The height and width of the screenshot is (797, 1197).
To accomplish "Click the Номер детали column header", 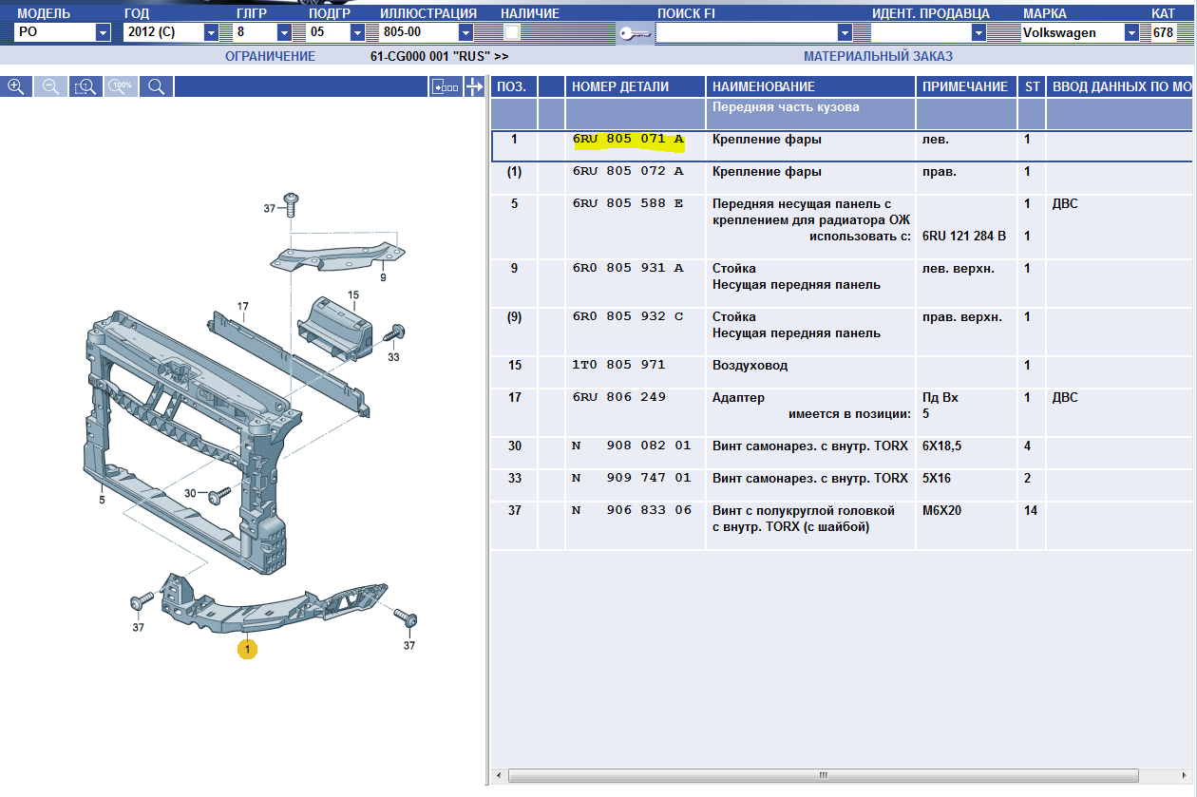I will tap(620, 86).
